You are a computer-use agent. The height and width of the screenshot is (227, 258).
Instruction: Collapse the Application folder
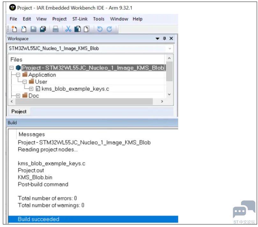18,75
